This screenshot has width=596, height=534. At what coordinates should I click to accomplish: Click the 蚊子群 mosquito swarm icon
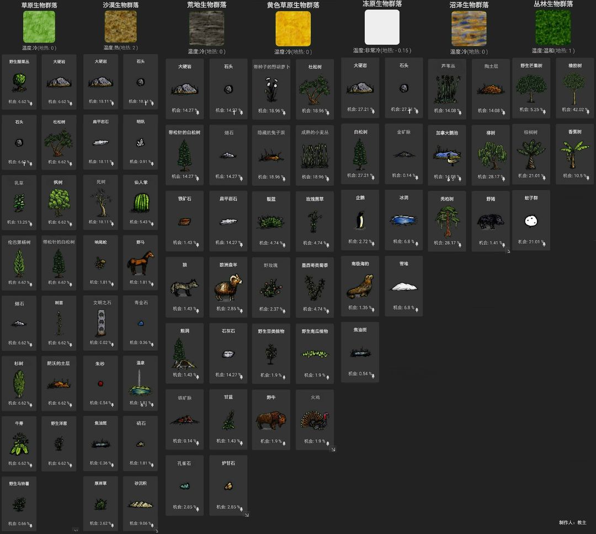pyautogui.click(x=531, y=221)
